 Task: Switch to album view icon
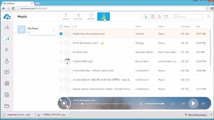point(152,17)
